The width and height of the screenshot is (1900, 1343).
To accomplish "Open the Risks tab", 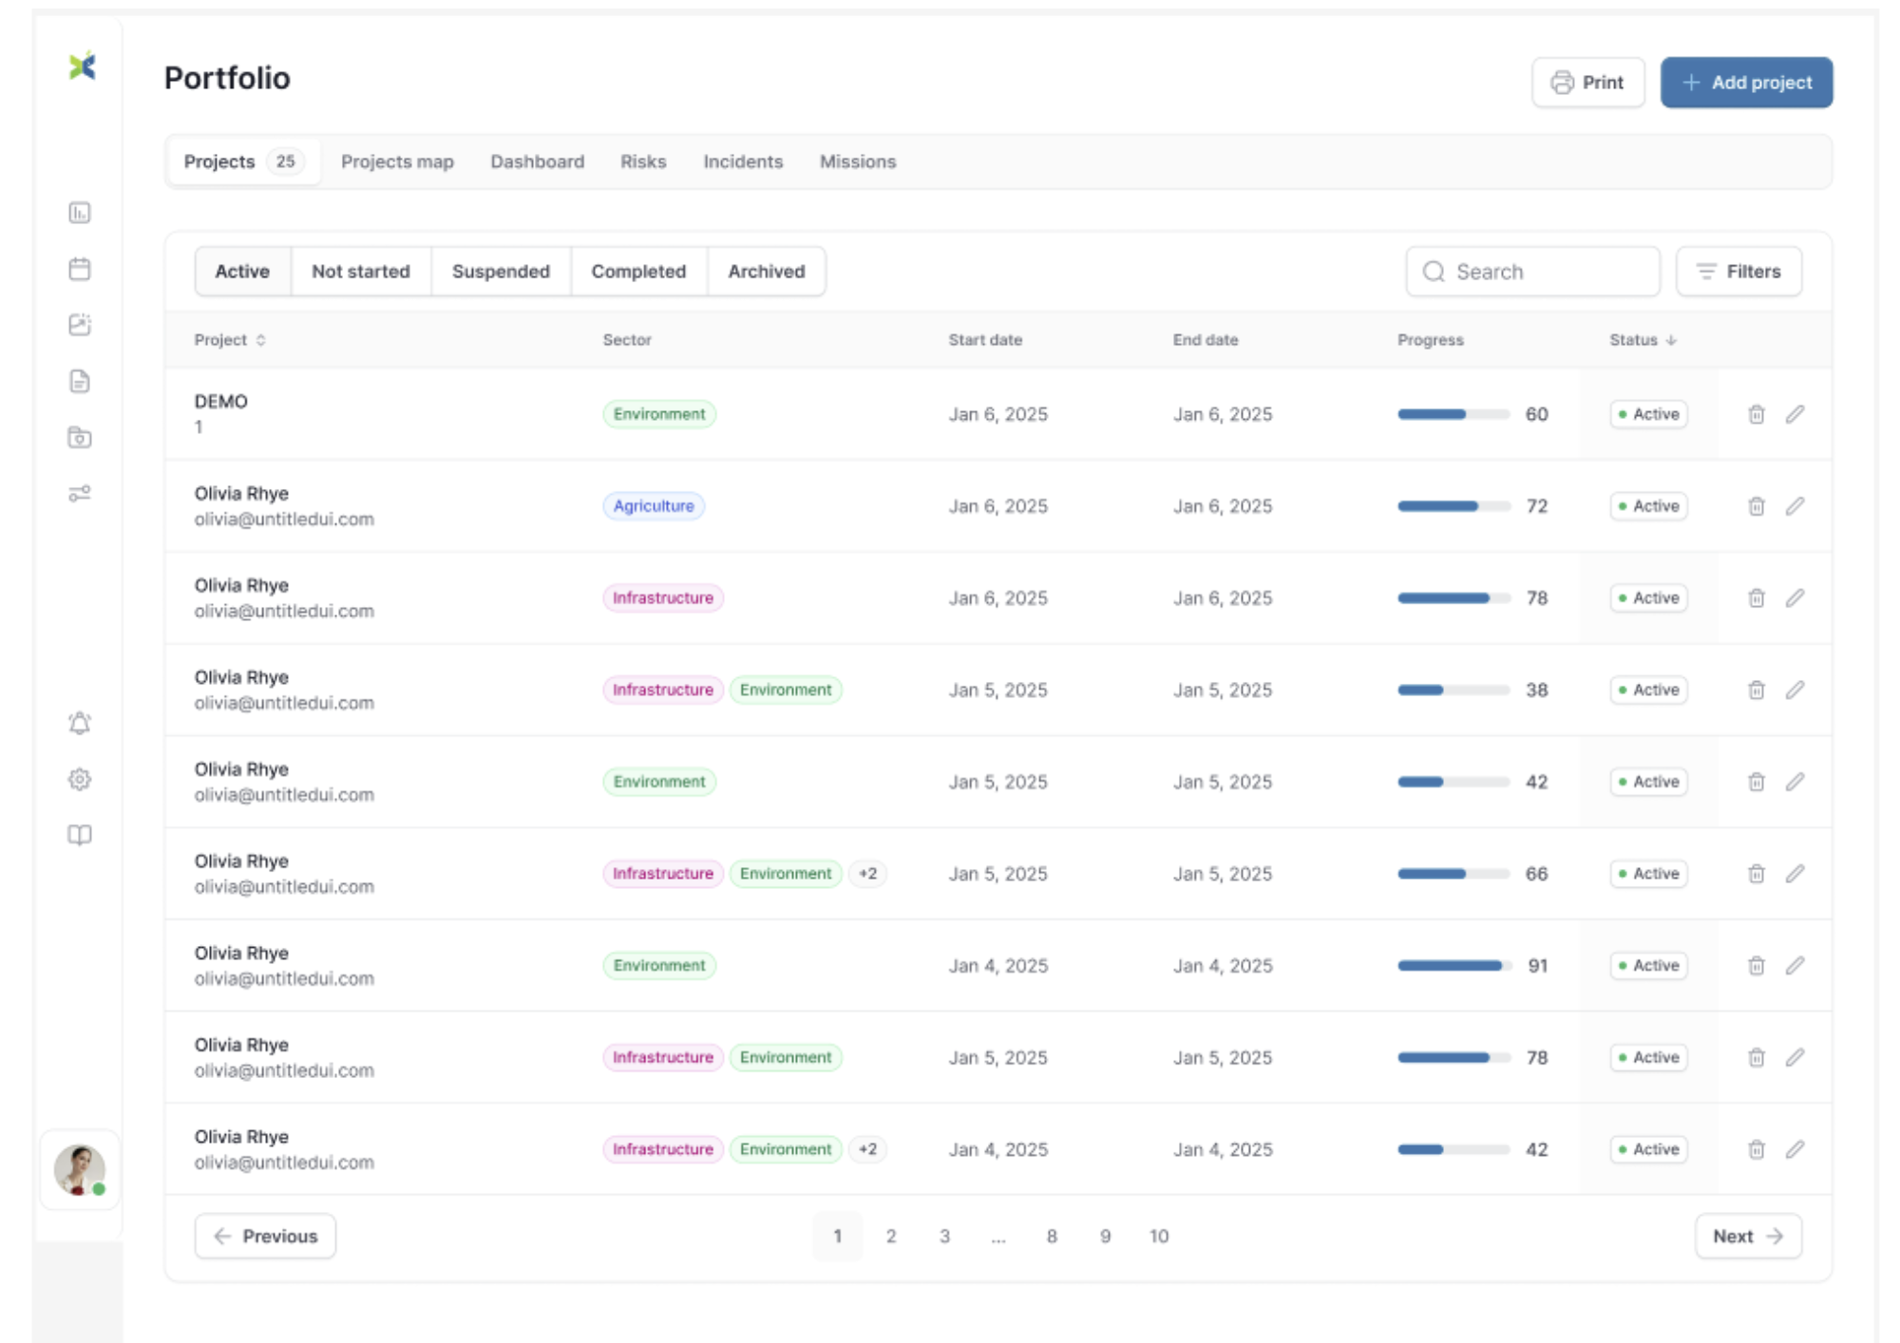I will click(x=643, y=161).
